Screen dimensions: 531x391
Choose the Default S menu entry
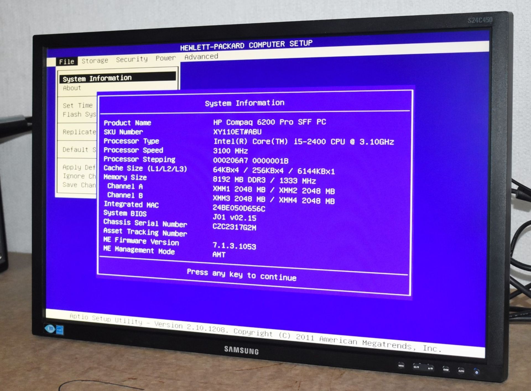pyautogui.click(x=79, y=150)
